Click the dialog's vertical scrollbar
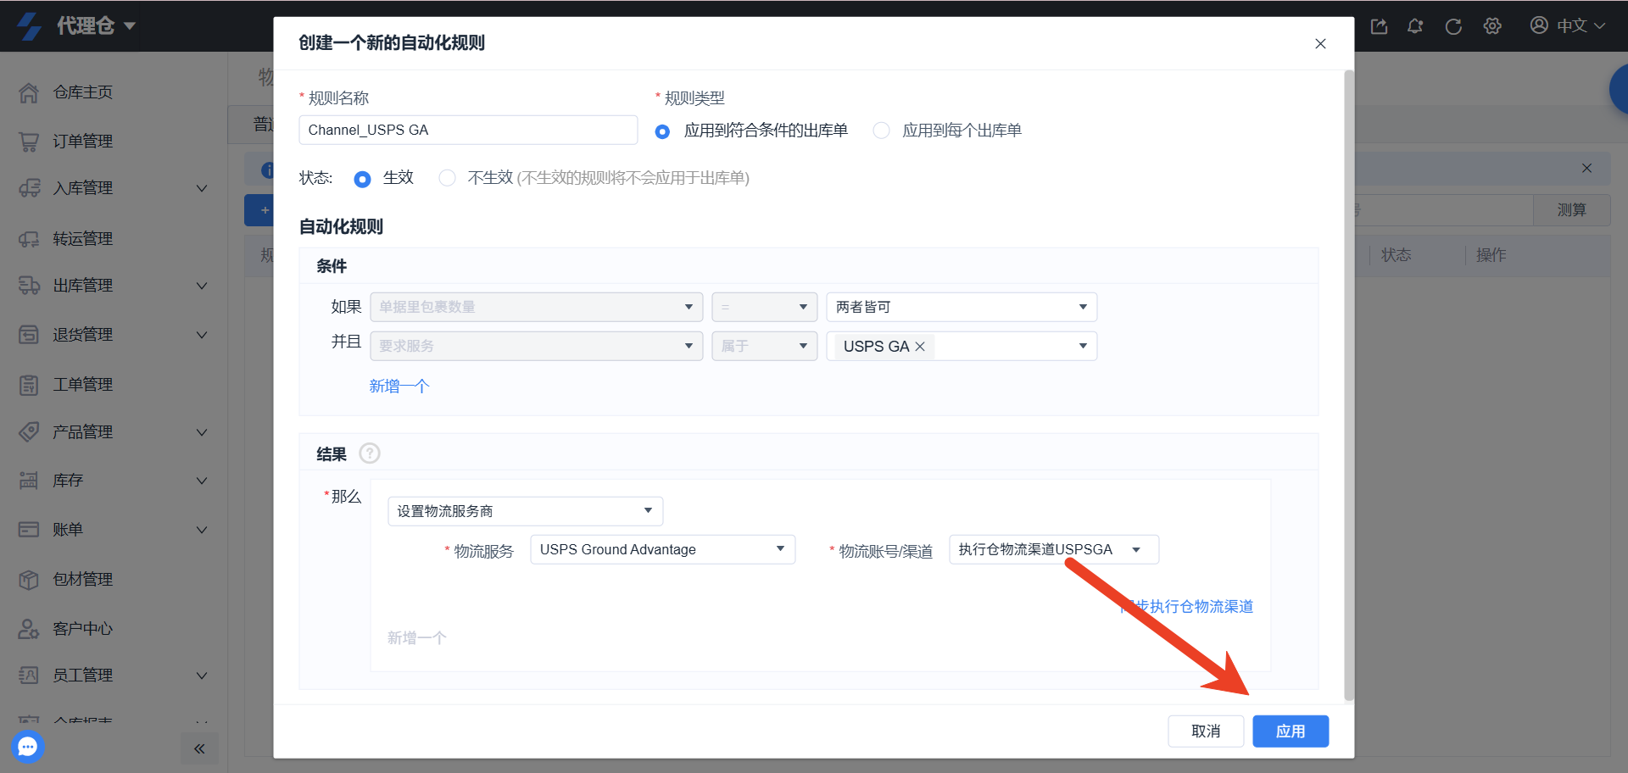The height and width of the screenshot is (773, 1628). point(1349,386)
